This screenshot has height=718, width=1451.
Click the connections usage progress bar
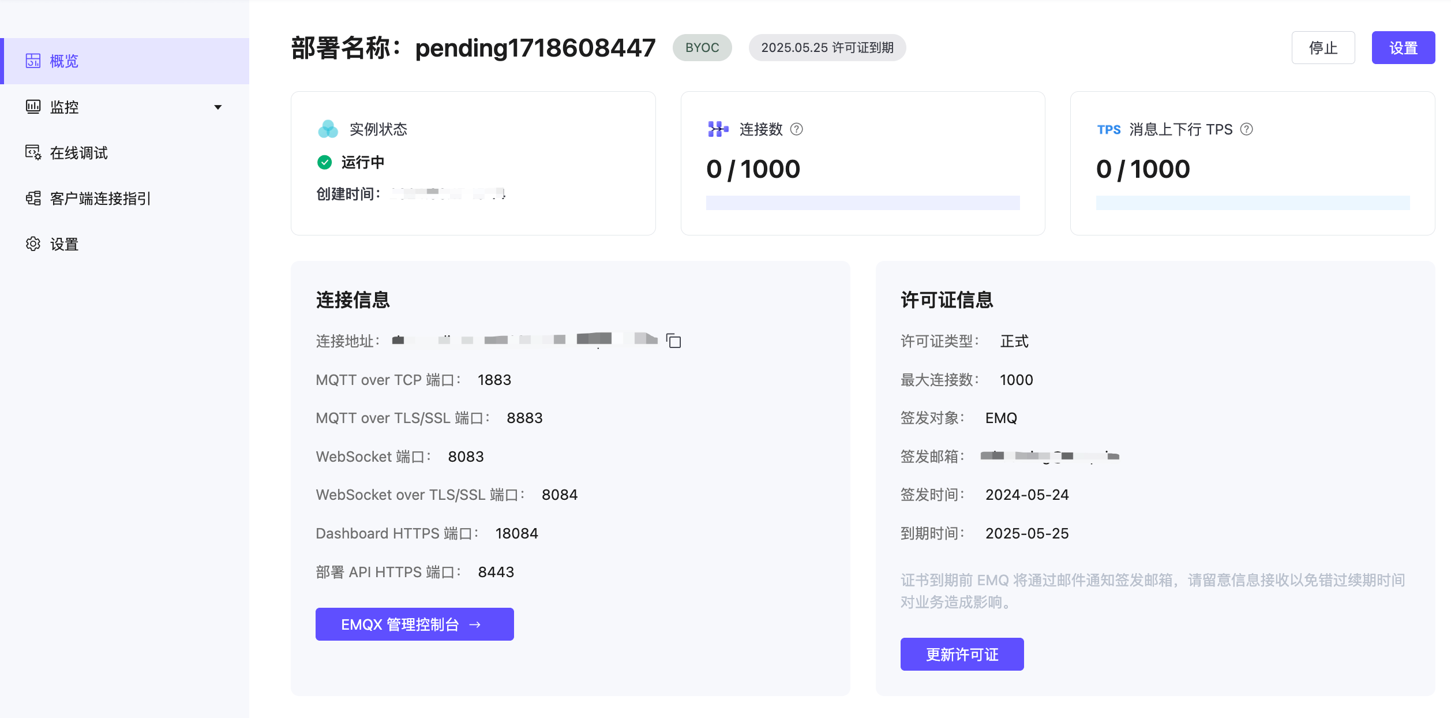[x=863, y=203]
